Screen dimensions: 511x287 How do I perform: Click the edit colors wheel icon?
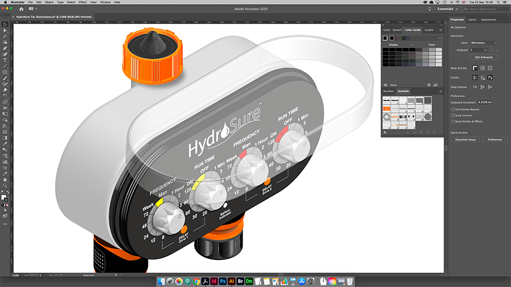[429, 85]
